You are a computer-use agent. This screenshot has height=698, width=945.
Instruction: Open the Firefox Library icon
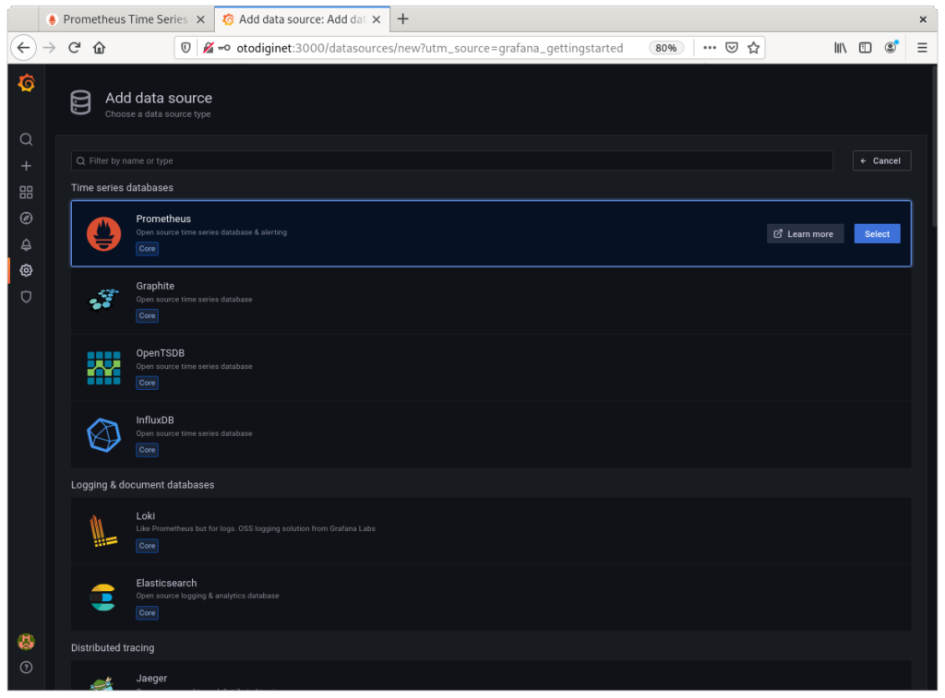pos(840,48)
